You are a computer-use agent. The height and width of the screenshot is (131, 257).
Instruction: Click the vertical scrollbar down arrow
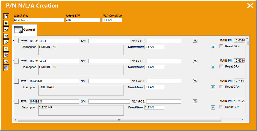247,115
